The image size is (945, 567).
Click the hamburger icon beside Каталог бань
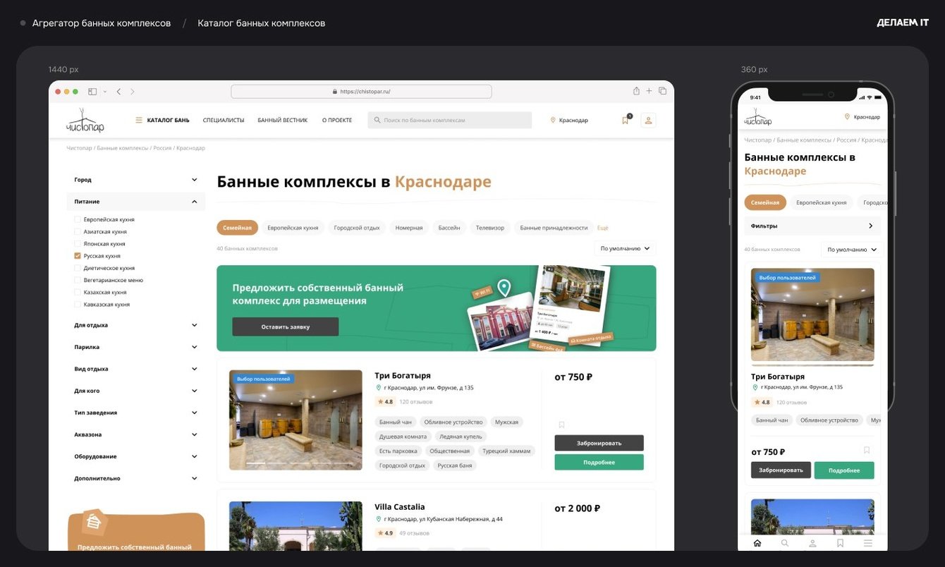click(139, 121)
